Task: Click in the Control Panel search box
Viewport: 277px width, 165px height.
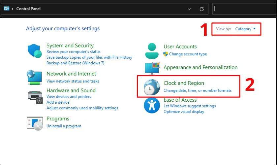Action: 244,9
